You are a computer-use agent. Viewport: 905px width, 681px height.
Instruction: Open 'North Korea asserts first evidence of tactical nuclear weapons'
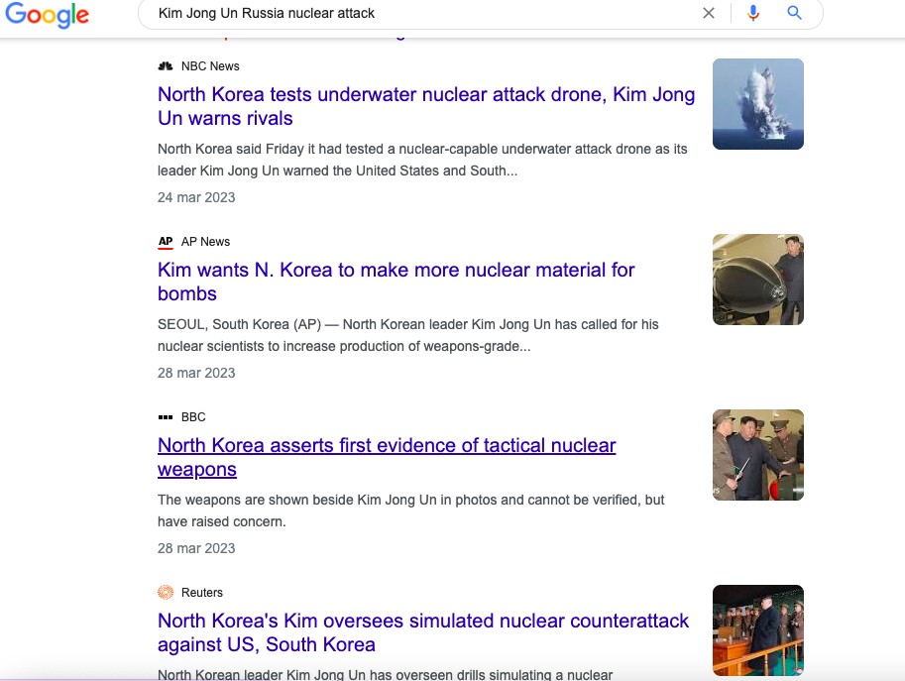387,457
